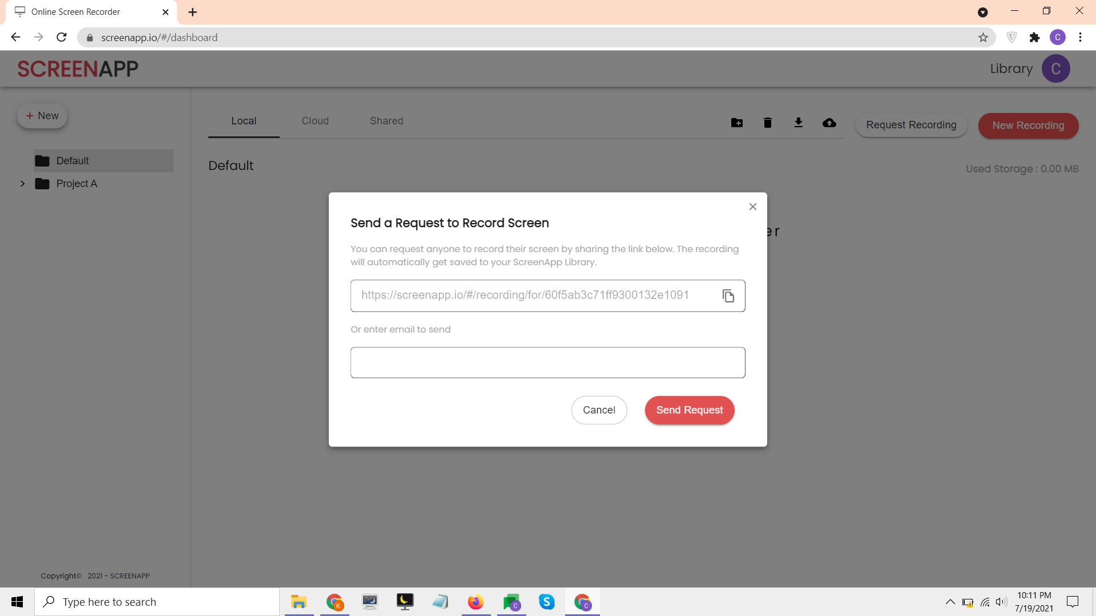Open the browser Extensions puzzle icon

point(1034,38)
